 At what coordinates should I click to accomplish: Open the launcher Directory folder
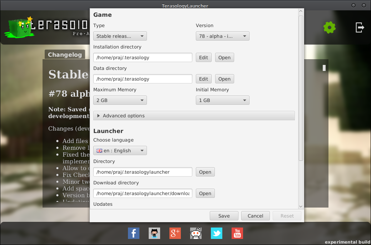[205, 172]
